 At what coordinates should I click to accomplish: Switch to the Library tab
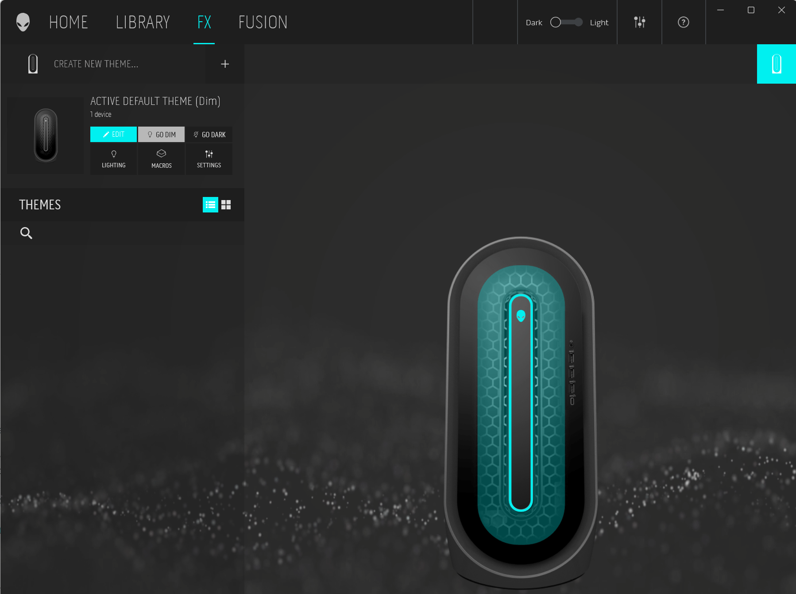143,22
